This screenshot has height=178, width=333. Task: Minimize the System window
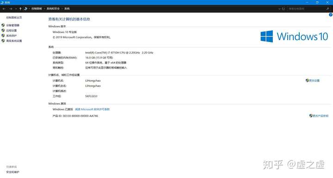click(x=307, y=2)
